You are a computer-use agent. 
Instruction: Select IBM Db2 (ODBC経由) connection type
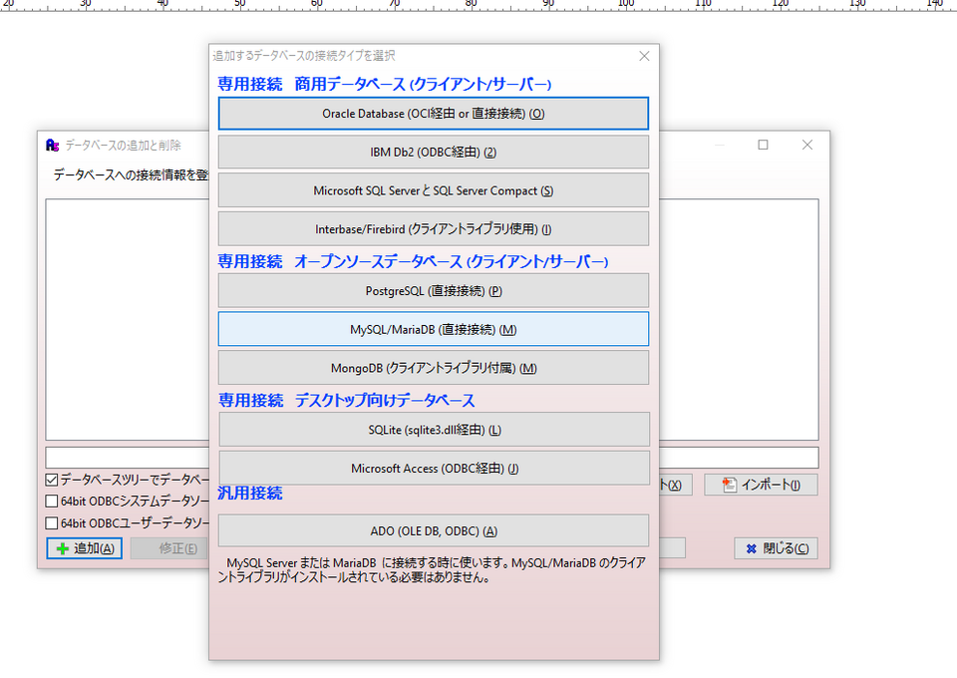click(434, 152)
